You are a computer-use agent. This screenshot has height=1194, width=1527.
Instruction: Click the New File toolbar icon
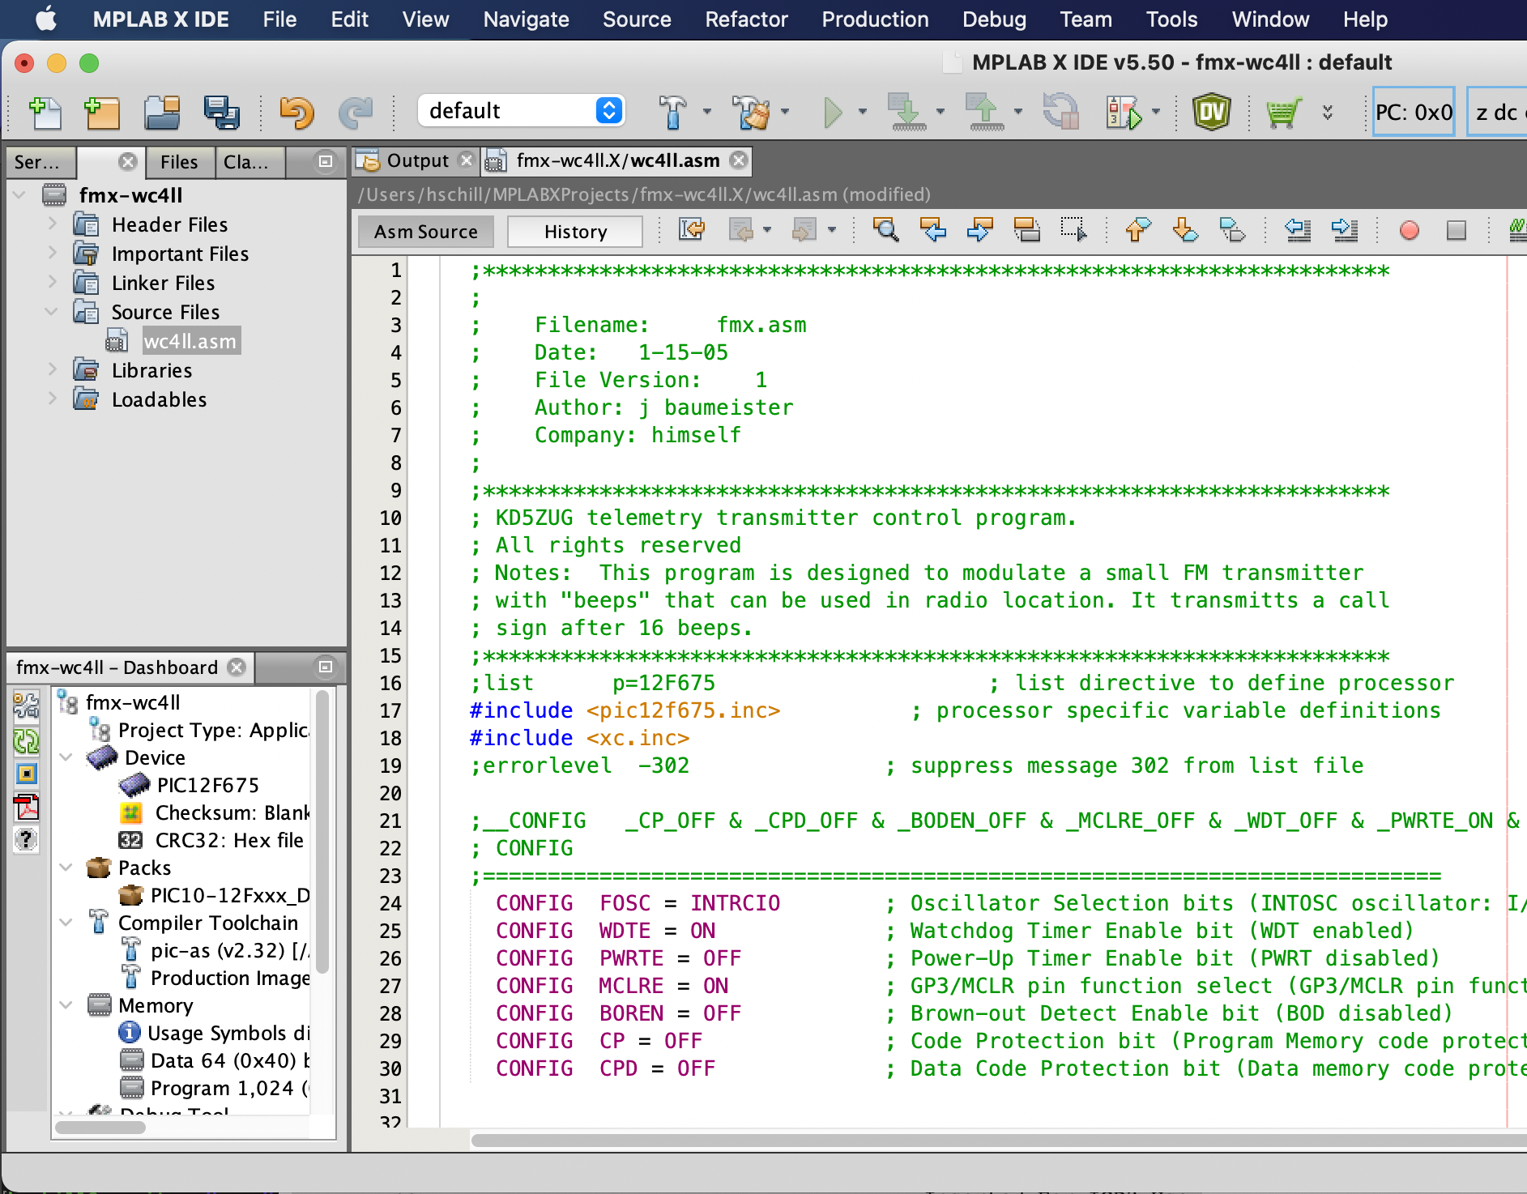pyautogui.click(x=45, y=112)
